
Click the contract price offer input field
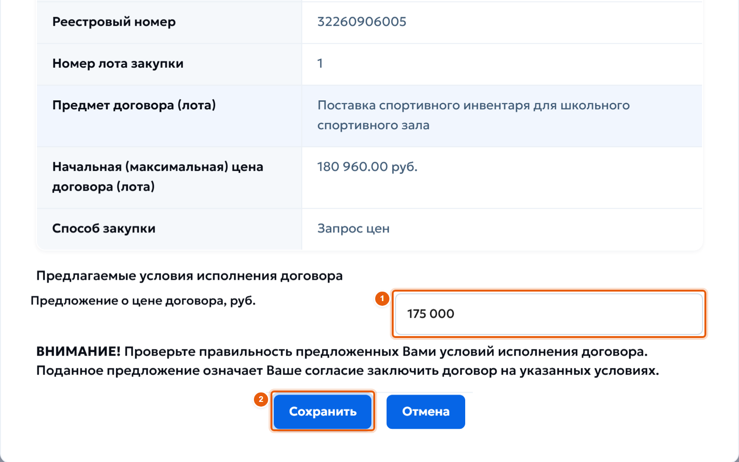pyautogui.click(x=549, y=314)
